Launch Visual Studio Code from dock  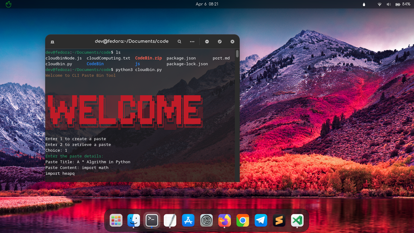click(297, 220)
